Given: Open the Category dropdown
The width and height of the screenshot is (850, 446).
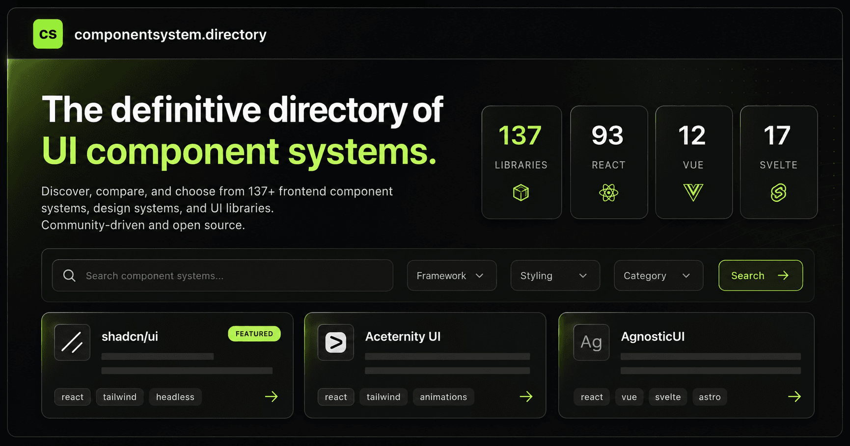Looking at the screenshot, I should click(x=658, y=275).
